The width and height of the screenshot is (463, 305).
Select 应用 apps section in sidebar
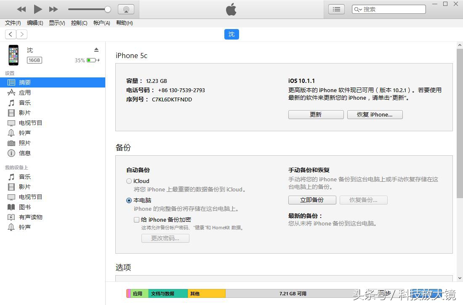point(24,93)
